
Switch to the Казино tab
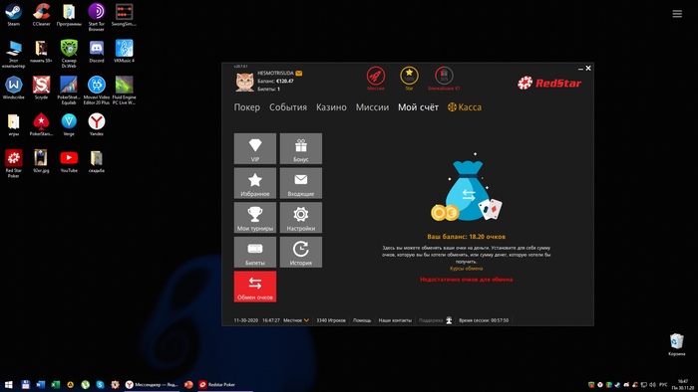coord(331,107)
